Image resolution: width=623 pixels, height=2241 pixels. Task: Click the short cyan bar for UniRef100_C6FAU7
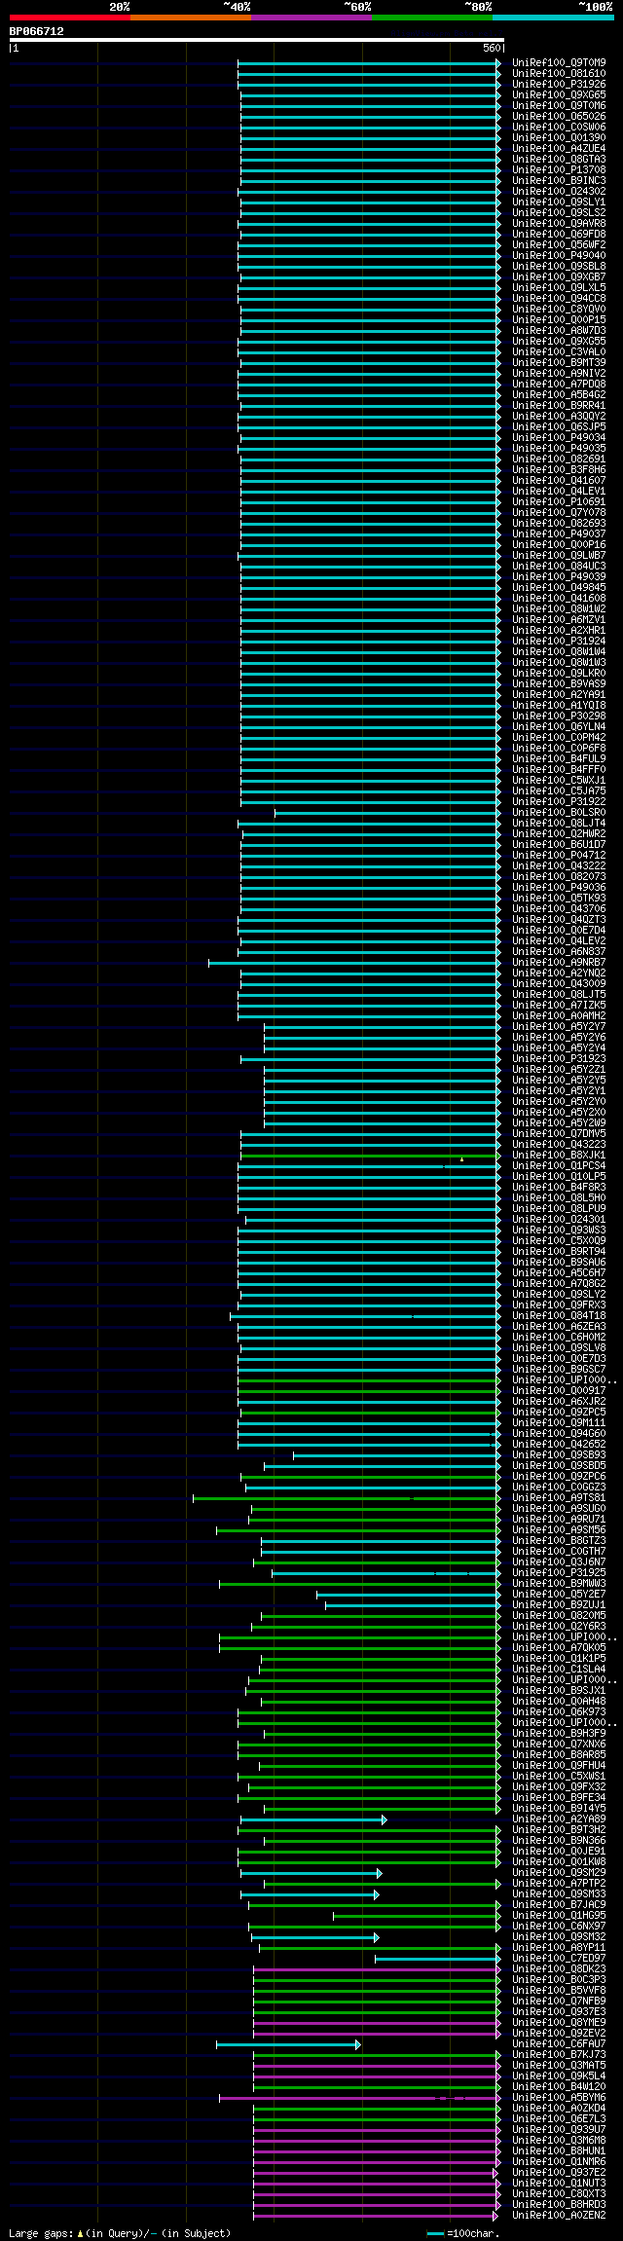click(288, 2044)
